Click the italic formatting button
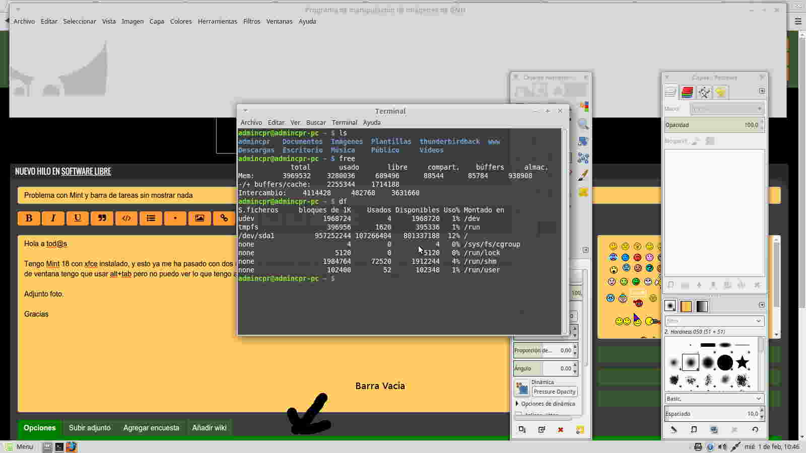Image resolution: width=806 pixels, height=453 pixels. click(x=53, y=218)
